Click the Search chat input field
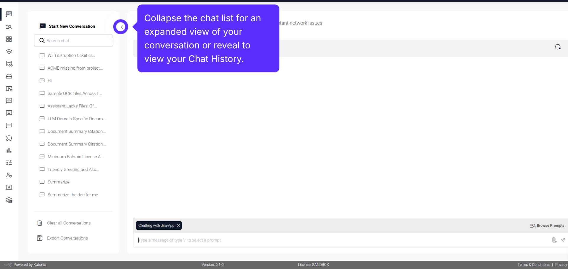 click(x=73, y=40)
